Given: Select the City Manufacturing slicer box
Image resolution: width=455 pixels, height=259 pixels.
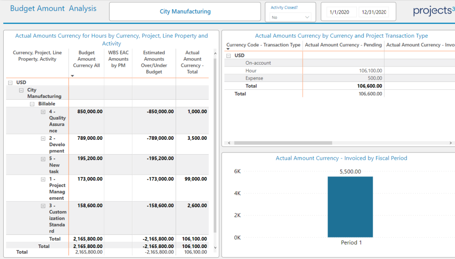Looking at the screenshot, I should [x=185, y=12].
